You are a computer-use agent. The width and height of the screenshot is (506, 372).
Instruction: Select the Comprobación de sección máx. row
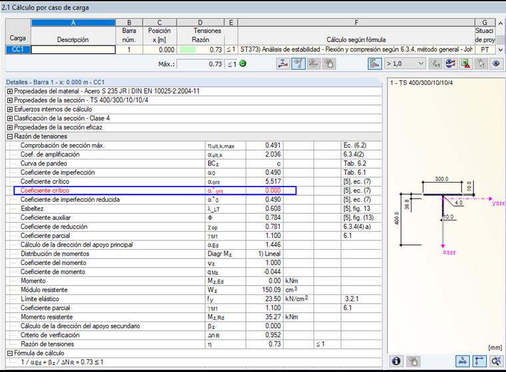click(194, 145)
